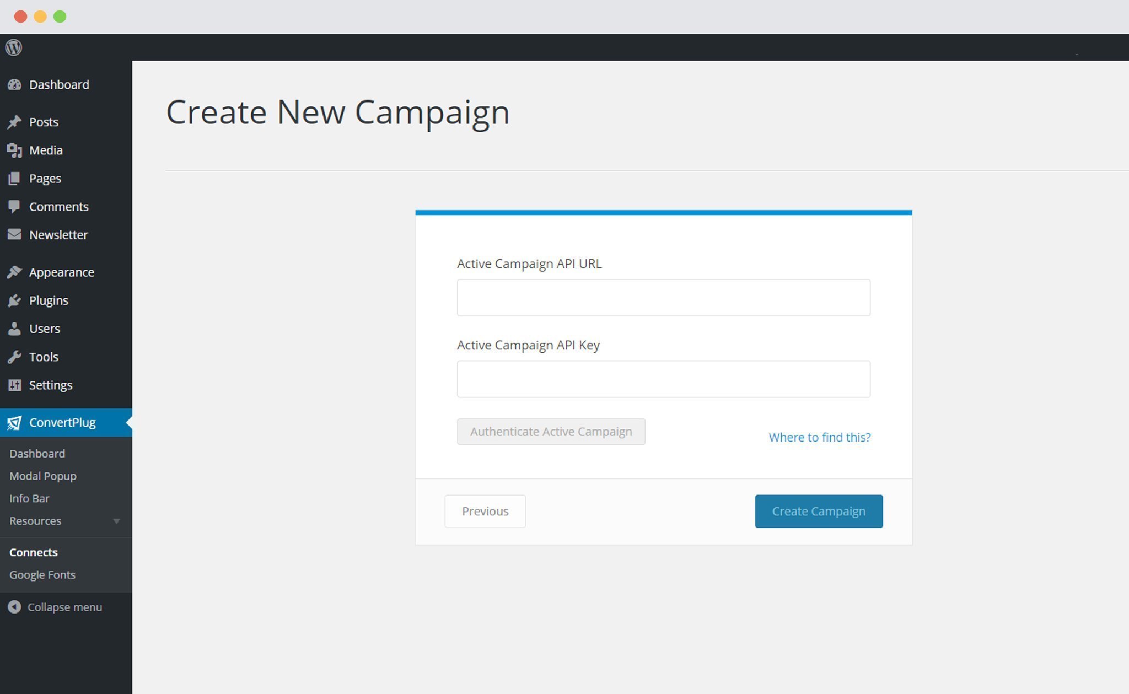
Task: Click the ConvertPlug logo icon
Action: click(x=14, y=423)
